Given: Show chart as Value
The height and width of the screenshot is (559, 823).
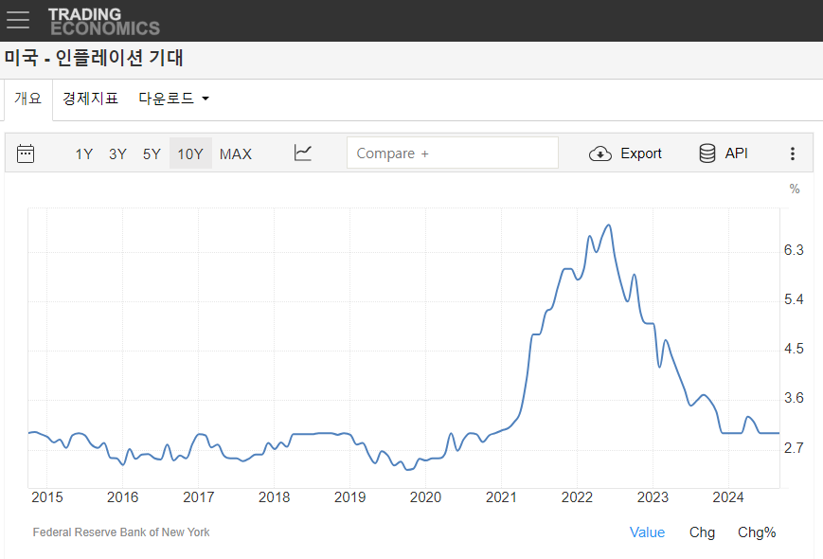Looking at the screenshot, I should coord(647,532).
